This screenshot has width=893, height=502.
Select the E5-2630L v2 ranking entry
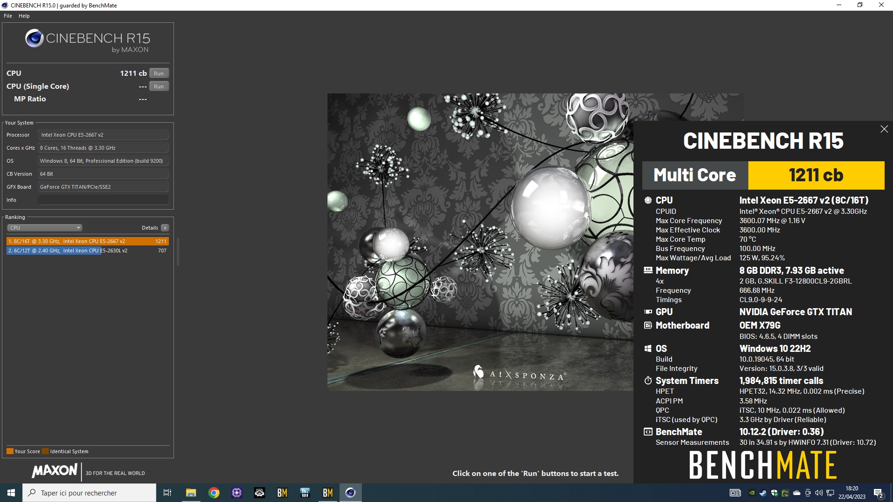(x=87, y=251)
